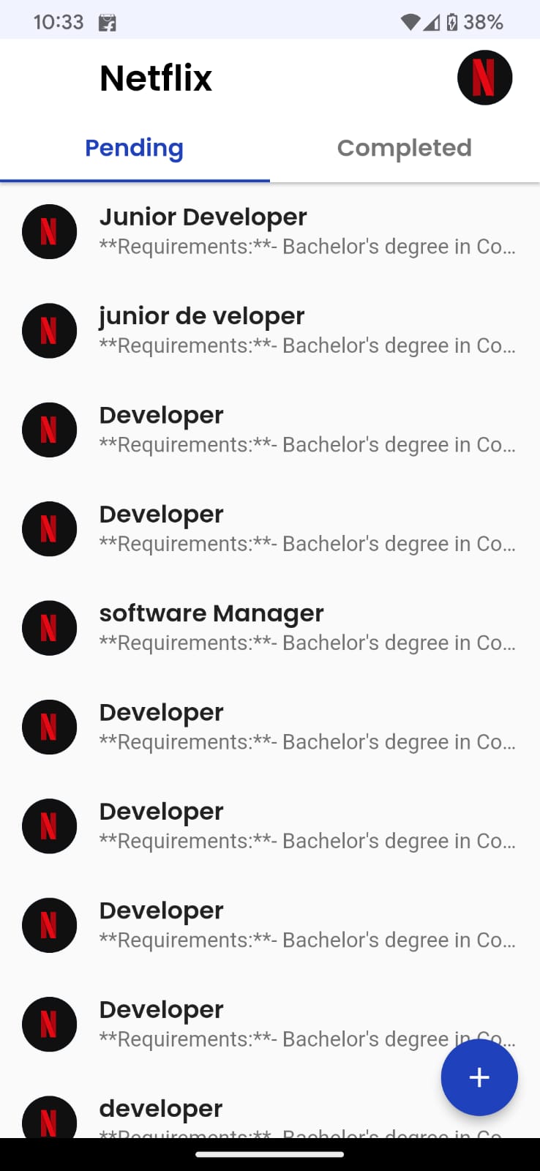The height and width of the screenshot is (1171, 540).
Task: Open the lowercase developer job title
Action: [161, 1109]
